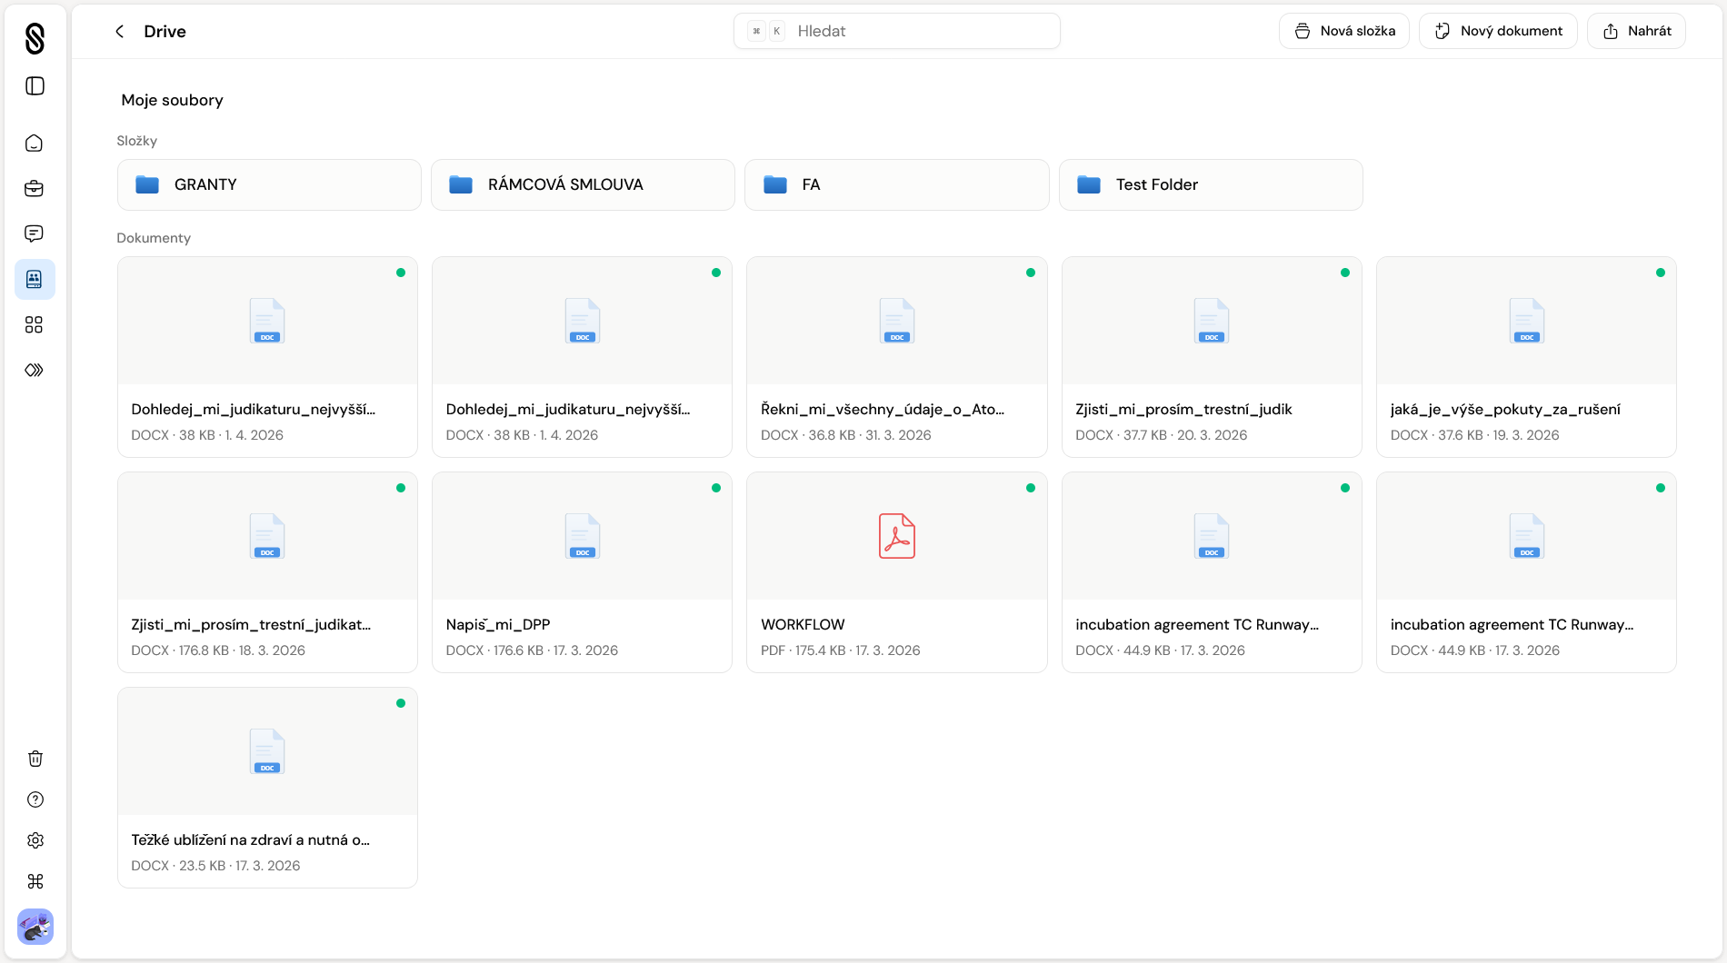The height and width of the screenshot is (963, 1727).
Task: Open the WORKFLOW PDF document
Action: click(896, 572)
